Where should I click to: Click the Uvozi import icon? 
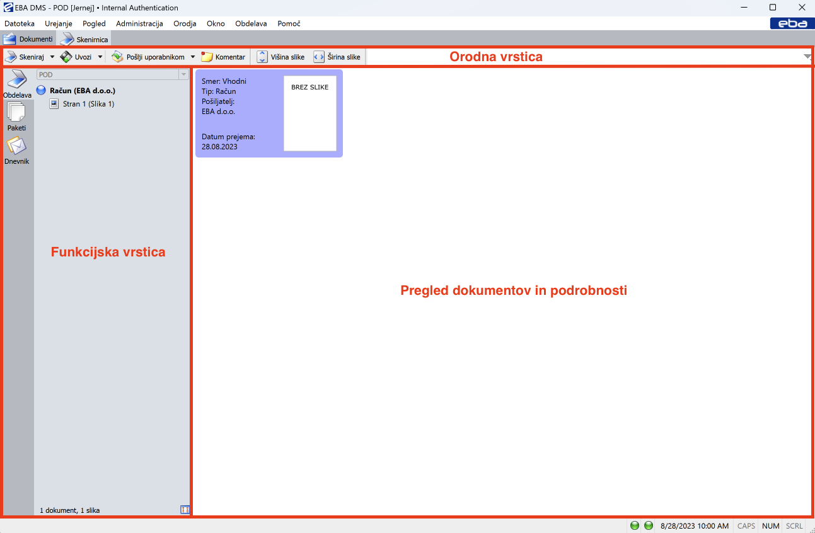(x=66, y=57)
